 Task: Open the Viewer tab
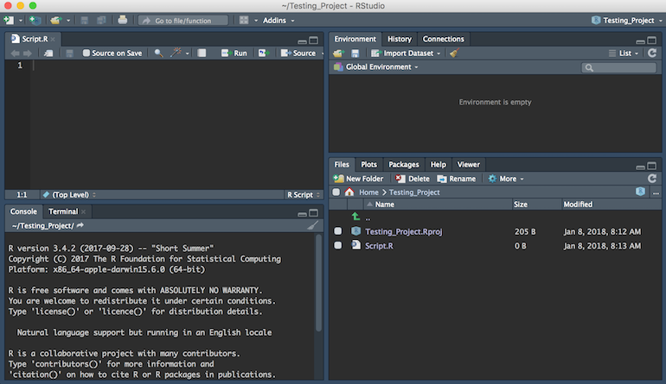point(468,165)
